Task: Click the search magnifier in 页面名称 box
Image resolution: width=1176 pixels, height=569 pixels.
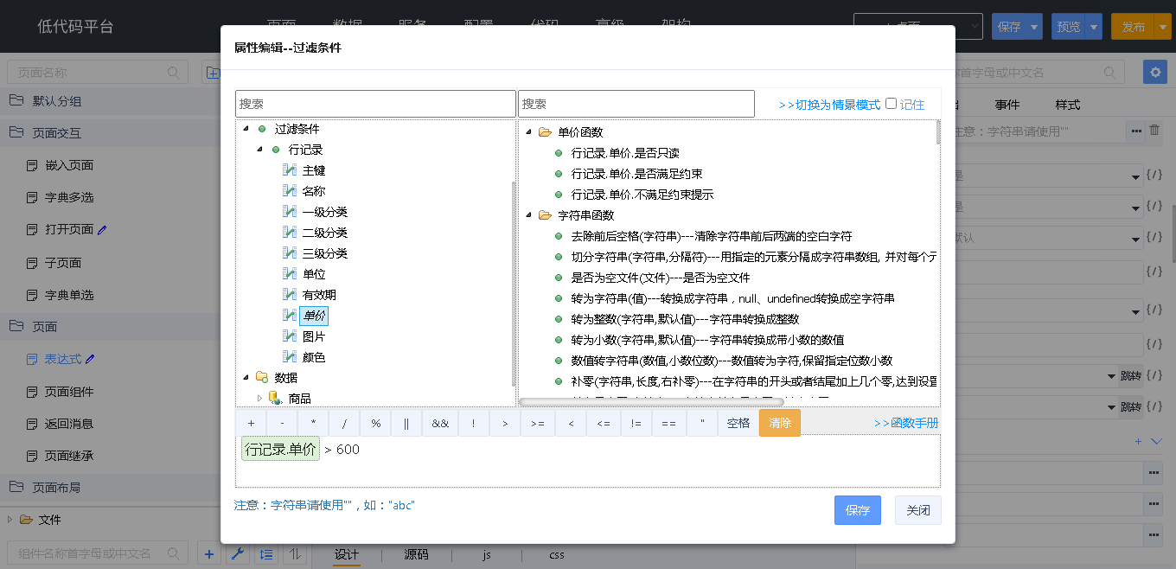Action: 174,73
